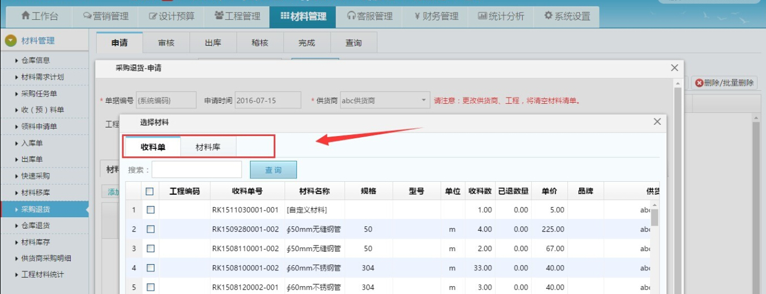Click the 单价 column header
The width and height of the screenshot is (766, 294).
[x=549, y=191]
